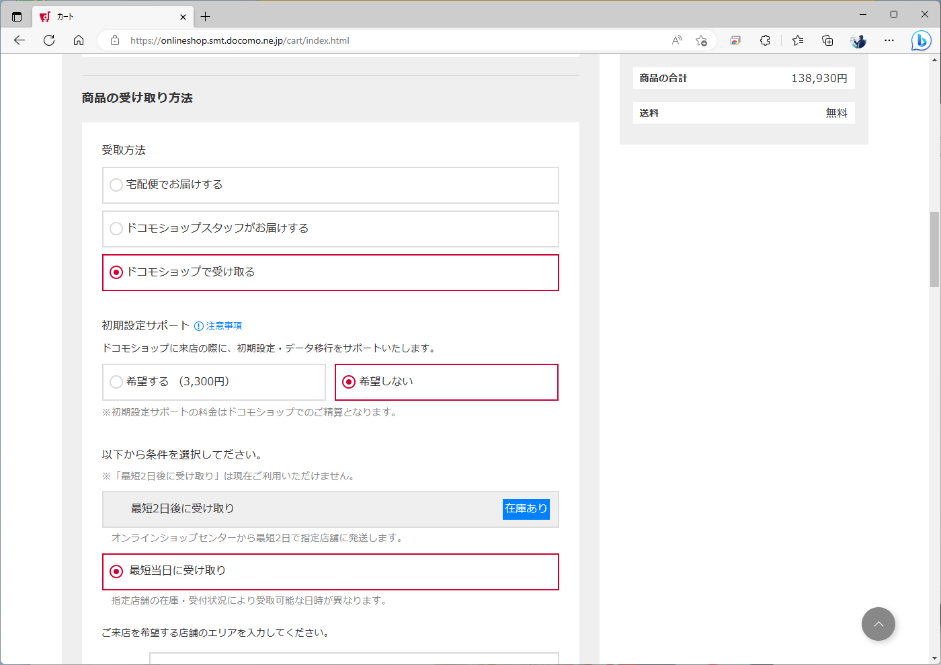Screen dimensions: 941x665
Task: Open the Bing sidebar chat icon
Action: click(x=921, y=40)
